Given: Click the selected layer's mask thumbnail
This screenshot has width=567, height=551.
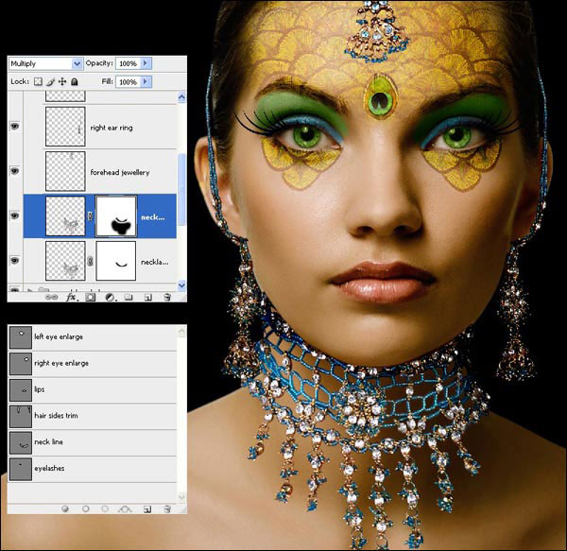Looking at the screenshot, I should click(116, 216).
